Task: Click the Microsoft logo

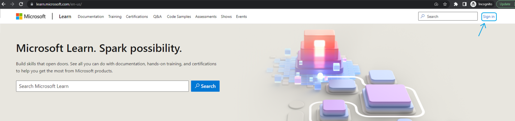Action: click(31, 17)
